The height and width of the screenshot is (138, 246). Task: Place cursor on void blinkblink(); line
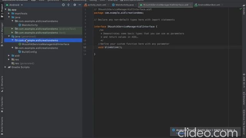pos(110,47)
